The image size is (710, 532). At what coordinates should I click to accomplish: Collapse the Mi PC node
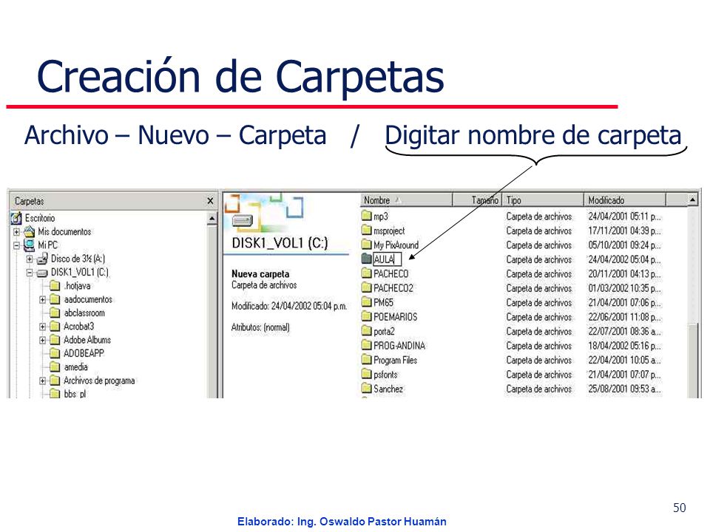tap(16, 245)
